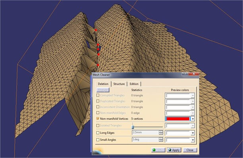Open Corrupted Triangles preview color dropdown
The image size is (243, 158).
click(x=193, y=95)
